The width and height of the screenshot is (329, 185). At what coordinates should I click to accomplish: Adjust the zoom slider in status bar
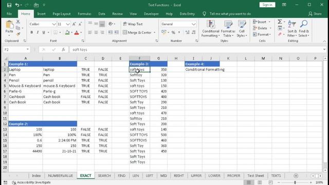coord(295,182)
